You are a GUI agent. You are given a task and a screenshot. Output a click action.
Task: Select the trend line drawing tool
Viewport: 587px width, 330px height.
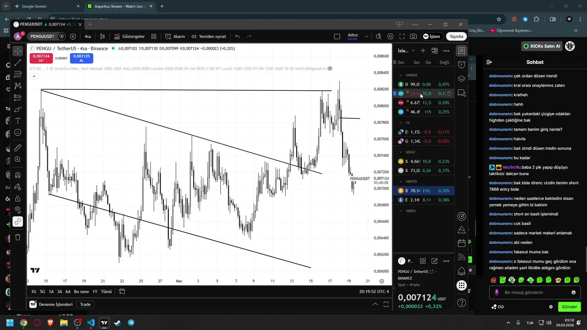point(17,63)
